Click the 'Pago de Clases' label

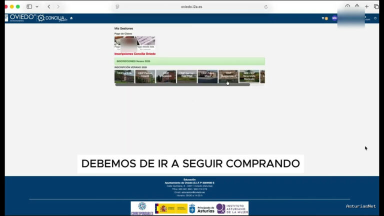point(123,33)
